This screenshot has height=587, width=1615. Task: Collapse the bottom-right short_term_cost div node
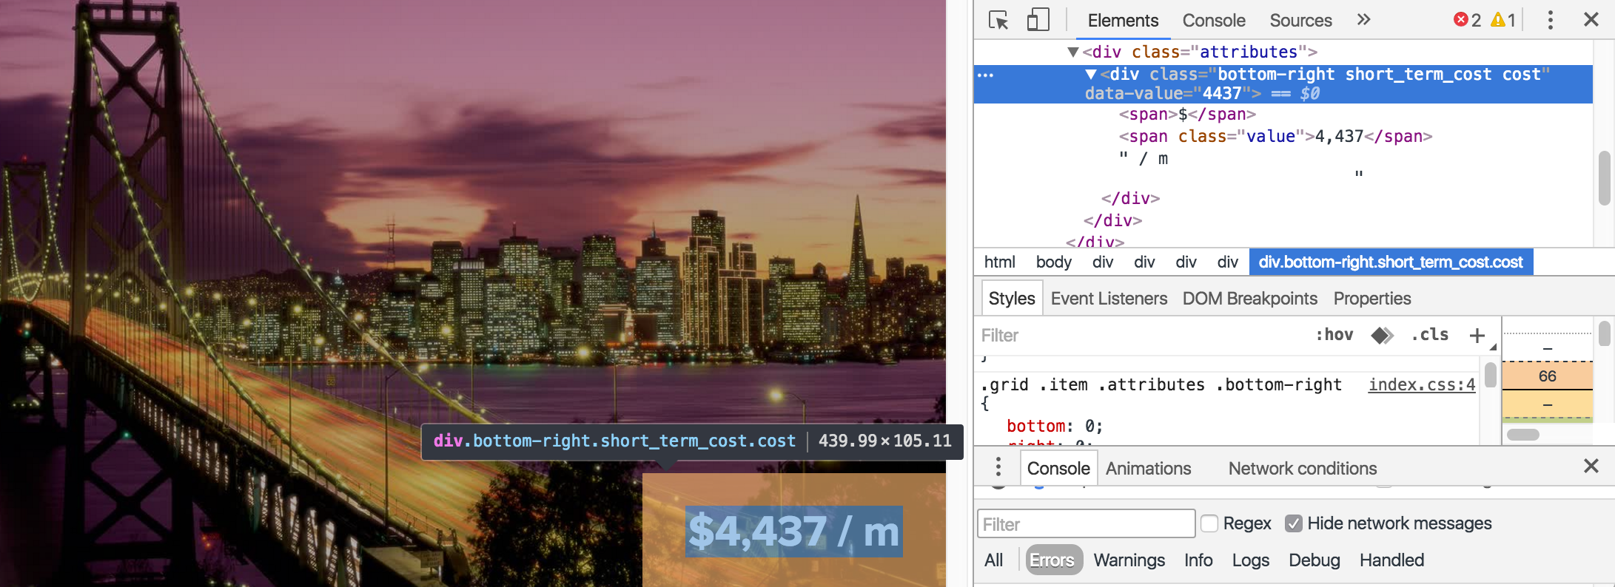point(1090,74)
